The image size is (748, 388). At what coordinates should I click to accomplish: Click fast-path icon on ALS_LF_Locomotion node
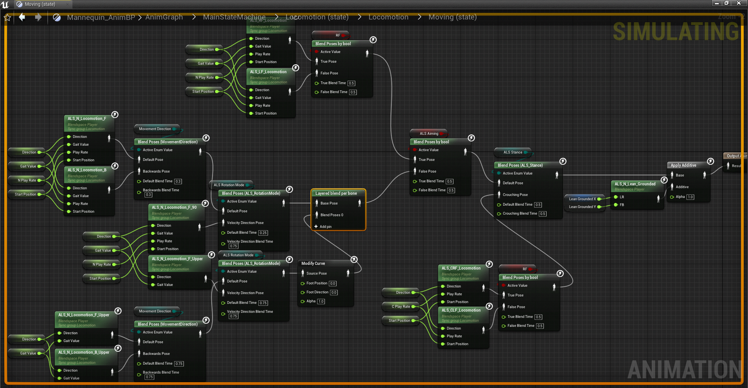[x=296, y=68]
